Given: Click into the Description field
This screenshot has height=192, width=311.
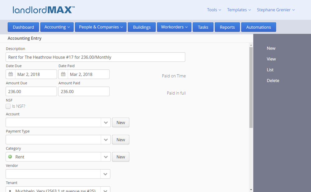Looking at the screenshot, I should click(x=95, y=57).
